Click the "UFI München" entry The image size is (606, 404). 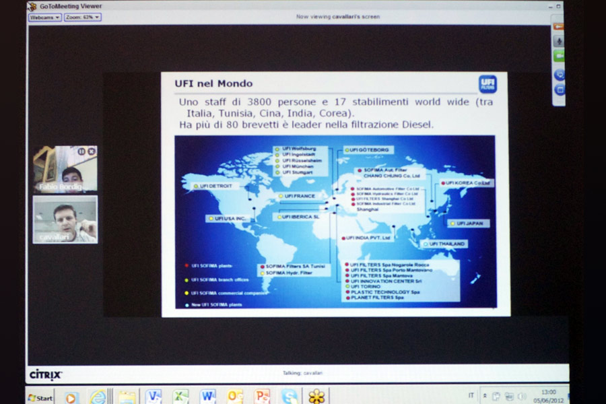click(x=298, y=166)
